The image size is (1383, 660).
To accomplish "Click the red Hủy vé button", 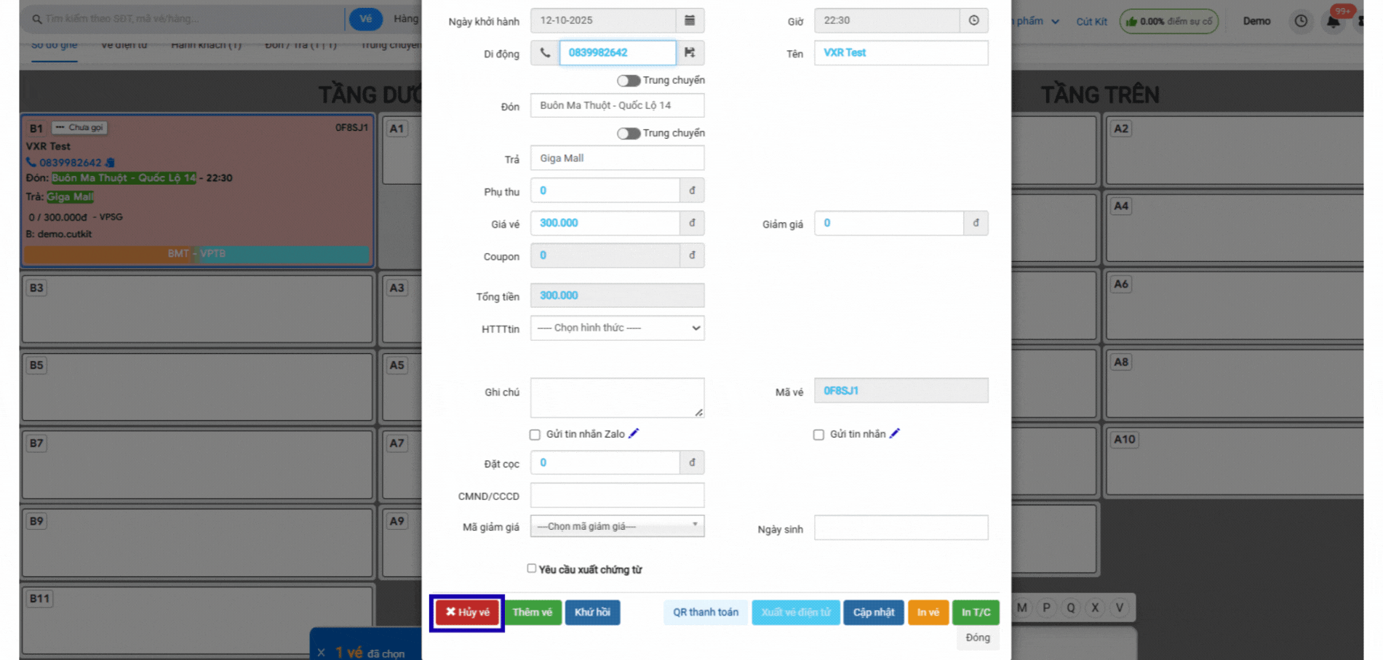I will 467,612.
